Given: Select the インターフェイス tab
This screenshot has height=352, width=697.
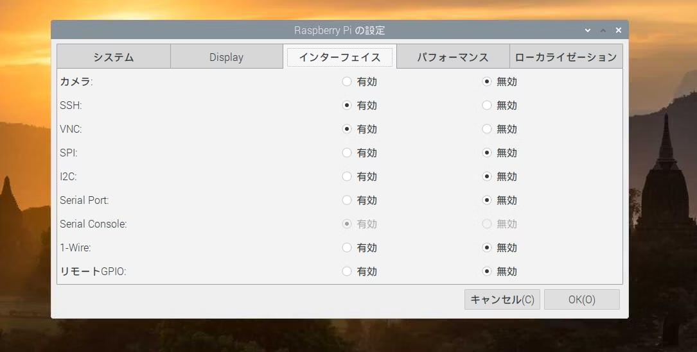Looking at the screenshot, I should [340, 57].
